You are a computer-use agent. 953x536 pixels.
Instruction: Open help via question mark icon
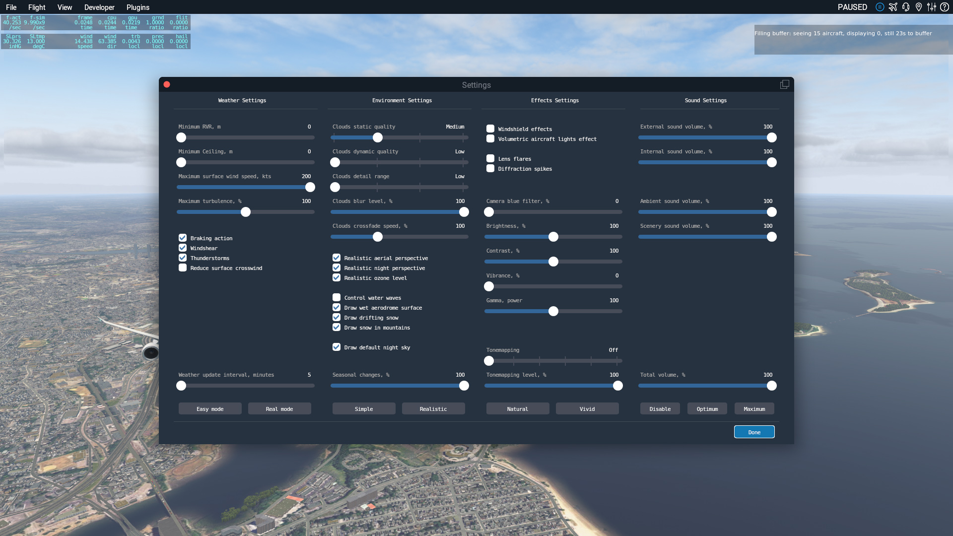point(945,7)
